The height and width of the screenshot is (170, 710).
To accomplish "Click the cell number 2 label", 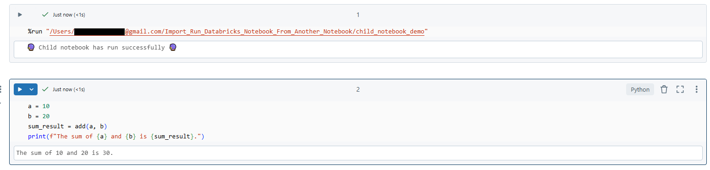I will (x=358, y=89).
